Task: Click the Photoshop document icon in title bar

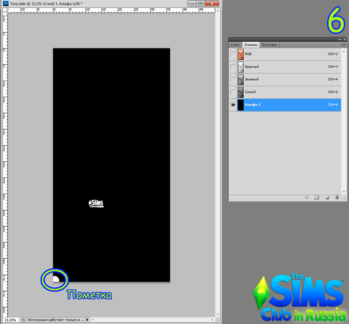Action: coord(6,3)
